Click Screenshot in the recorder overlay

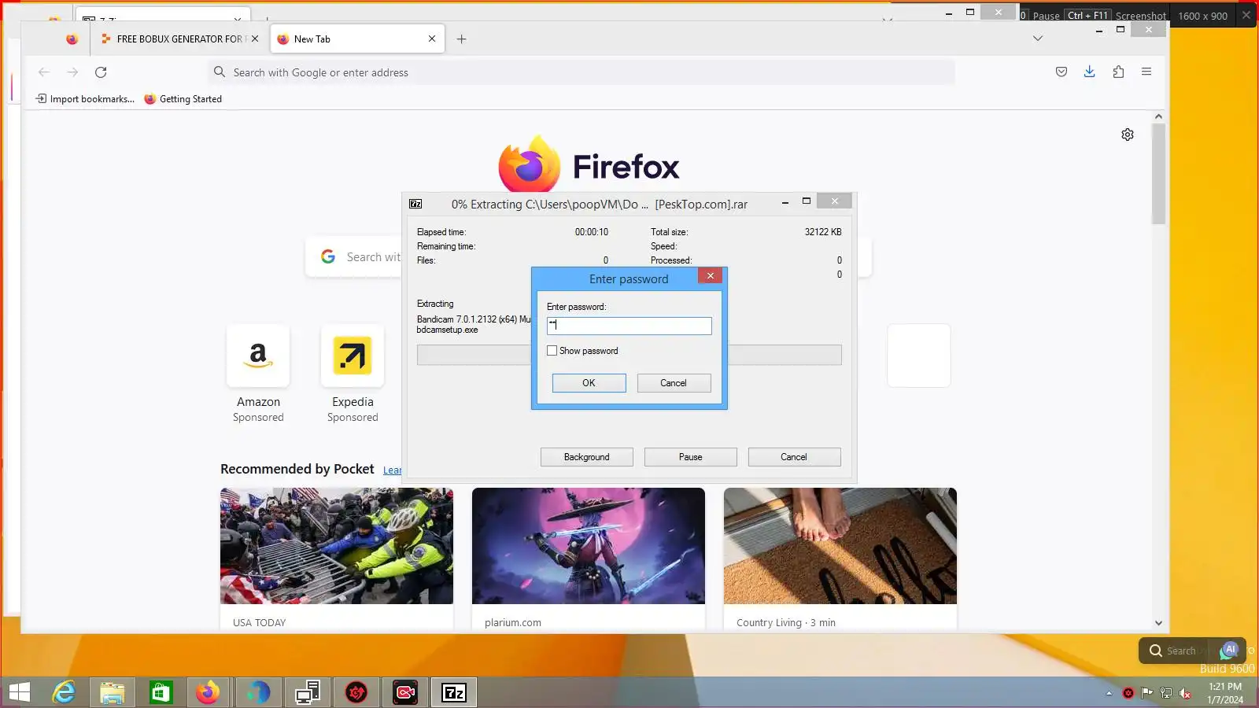(x=1141, y=16)
